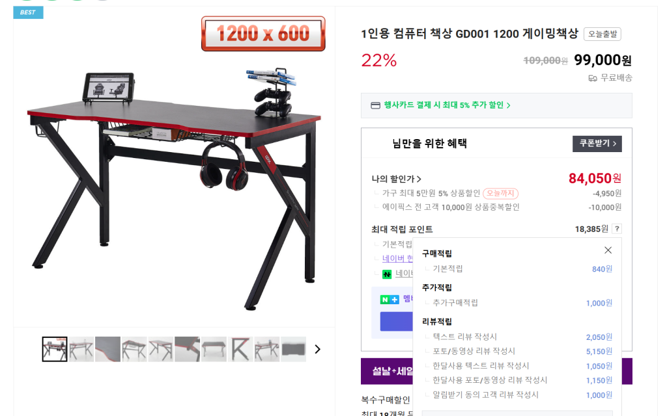Click the free shipping truck icon

click(x=593, y=78)
